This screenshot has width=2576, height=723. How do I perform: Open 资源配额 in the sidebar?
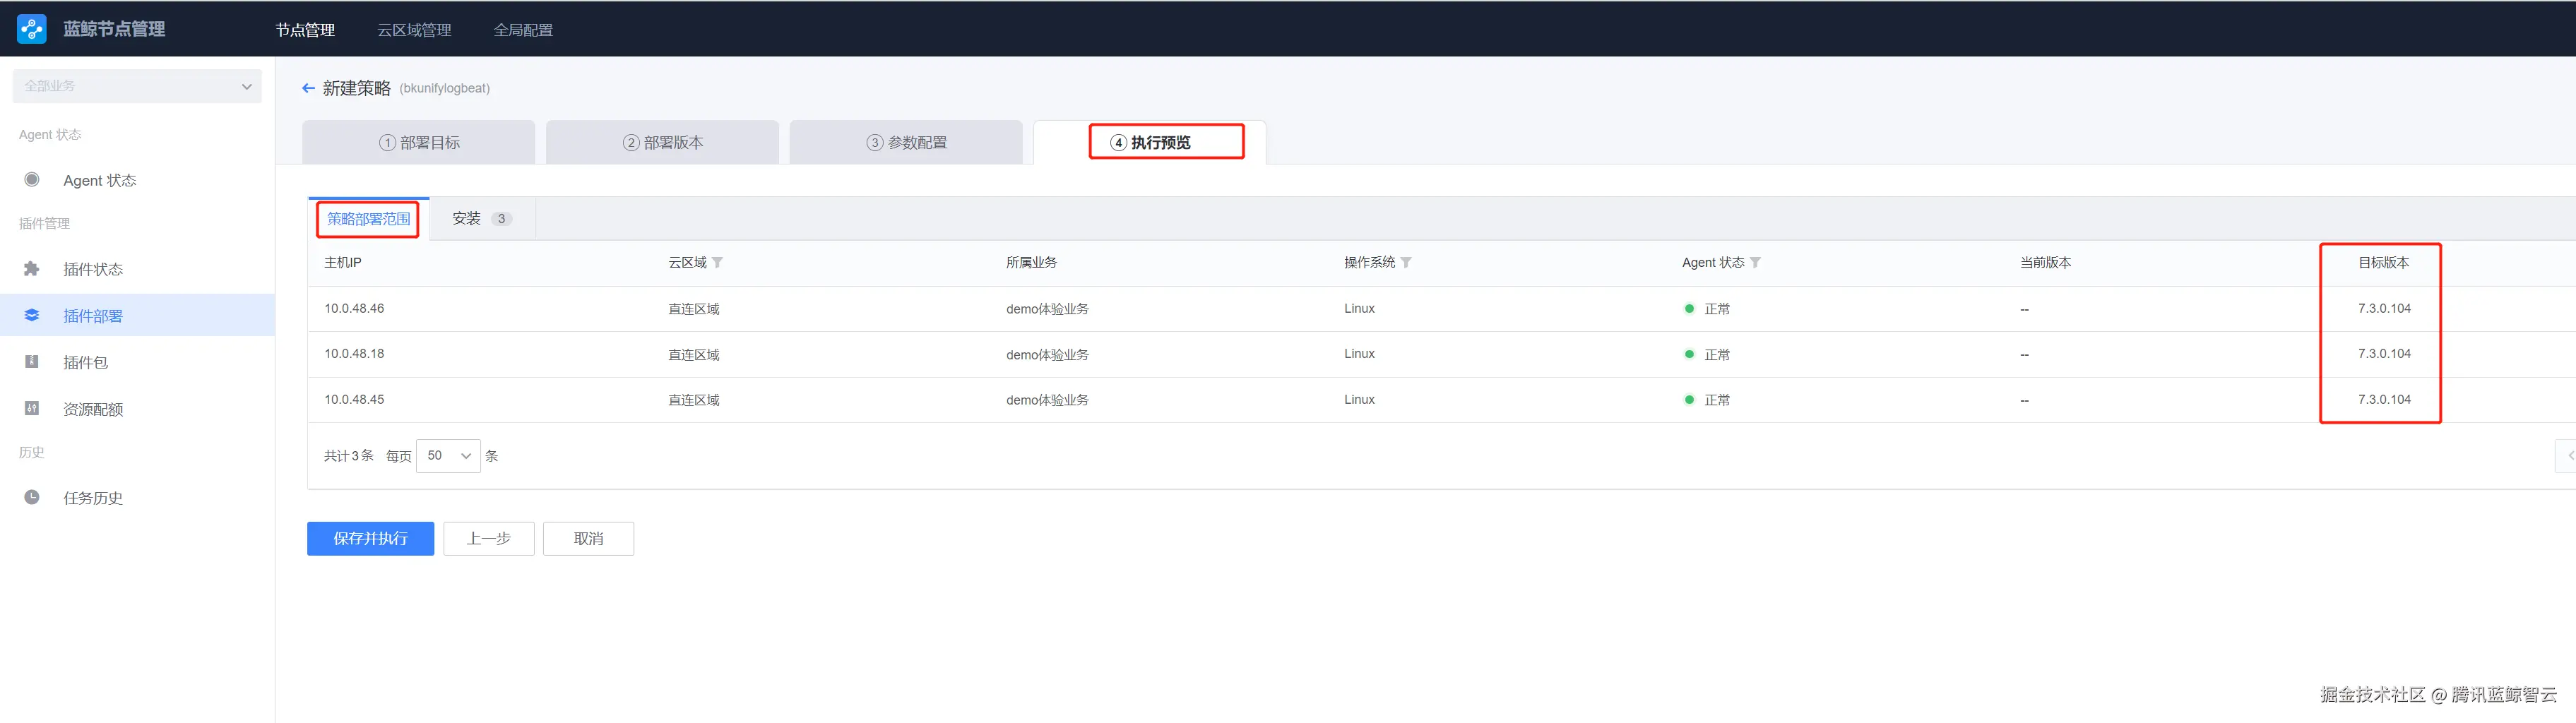click(x=137, y=408)
